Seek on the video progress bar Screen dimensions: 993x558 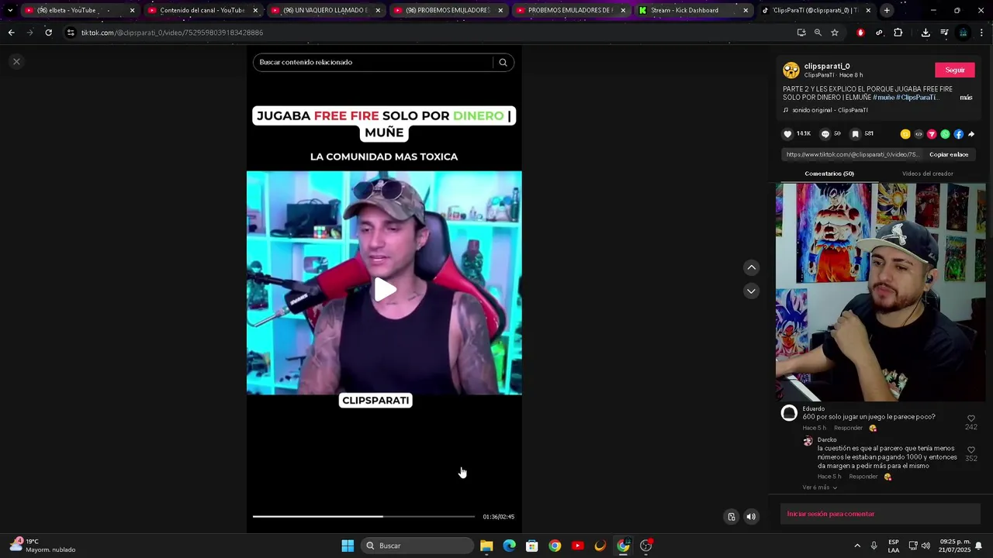(x=363, y=516)
